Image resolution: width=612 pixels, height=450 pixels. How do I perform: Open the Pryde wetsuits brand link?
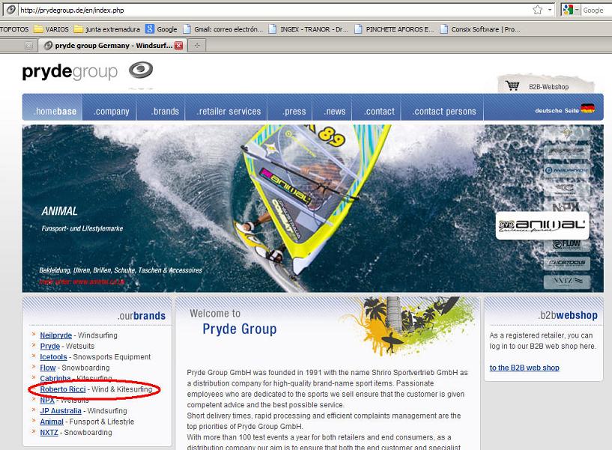tap(50, 346)
